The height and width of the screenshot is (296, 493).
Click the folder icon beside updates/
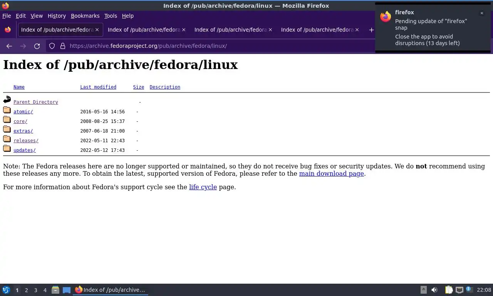click(x=7, y=148)
